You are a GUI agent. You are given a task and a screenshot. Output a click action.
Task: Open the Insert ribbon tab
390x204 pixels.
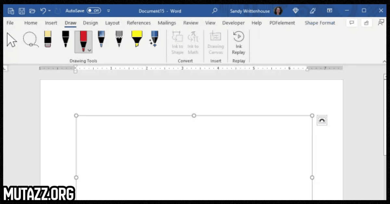(x=51, y=23)
